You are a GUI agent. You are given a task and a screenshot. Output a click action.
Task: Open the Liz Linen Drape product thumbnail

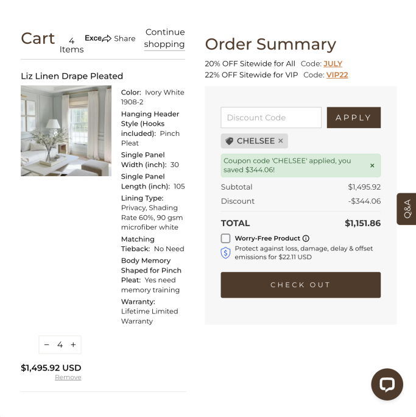pyautogui.click(x=66, y=130)
